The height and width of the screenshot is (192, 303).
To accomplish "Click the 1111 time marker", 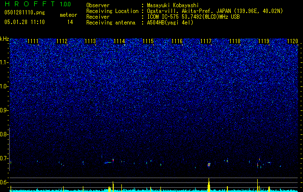I will 33,41.
